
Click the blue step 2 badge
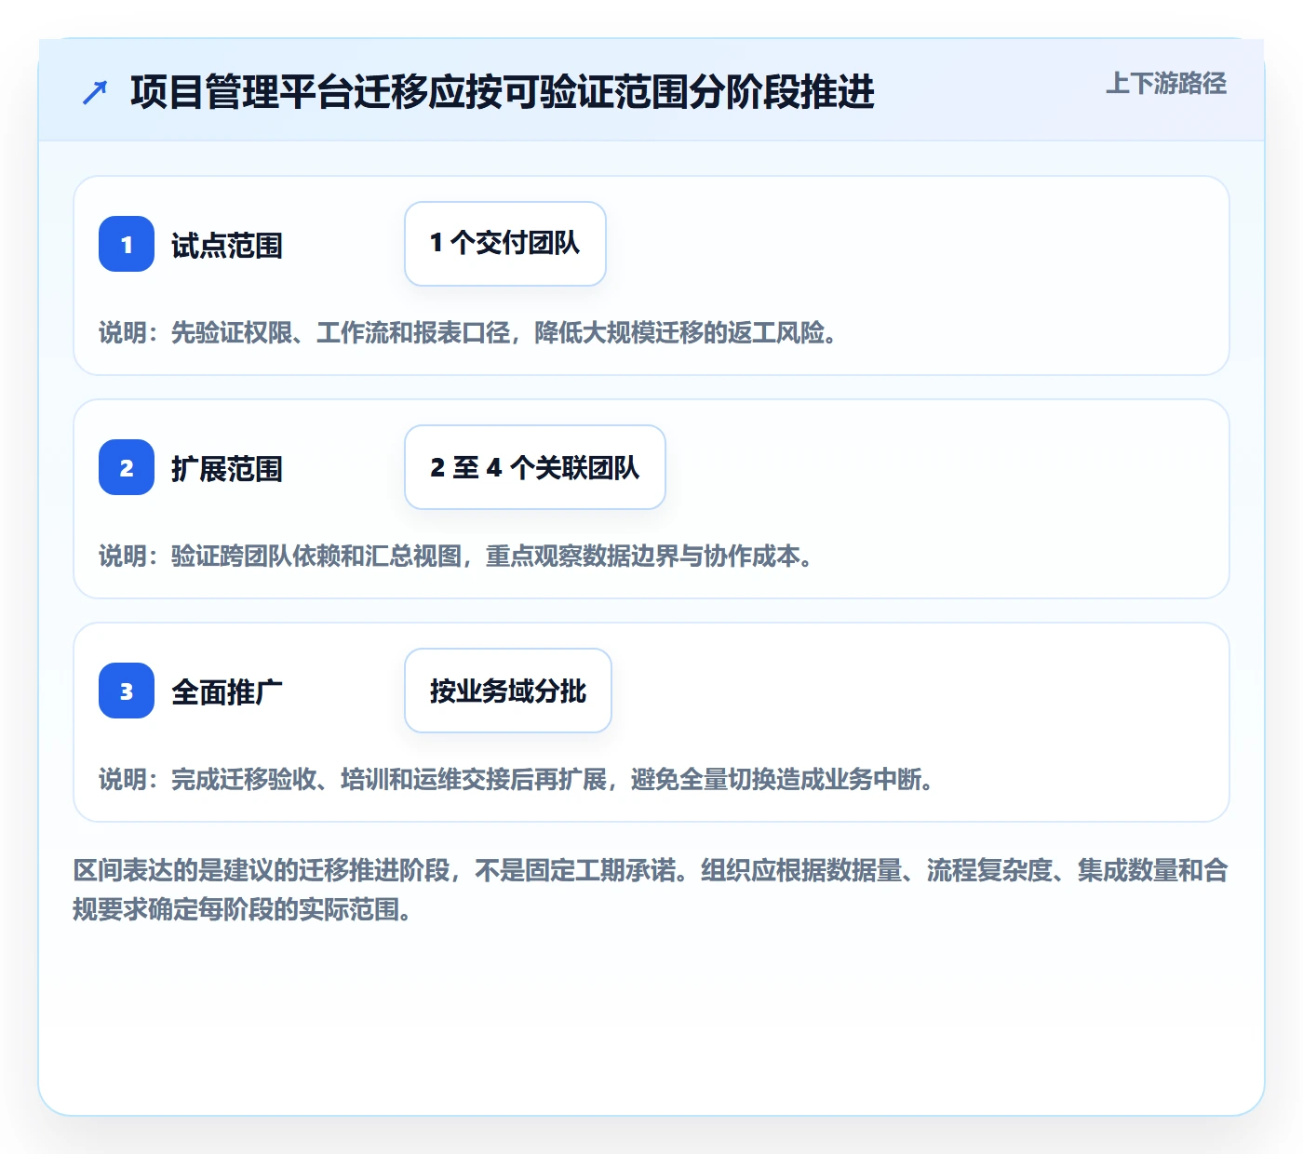point(127,467)
